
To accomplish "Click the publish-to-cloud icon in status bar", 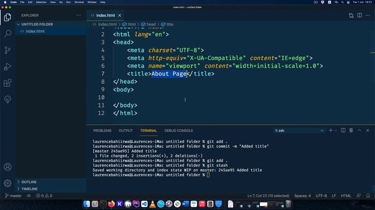I will click(29, 196).
